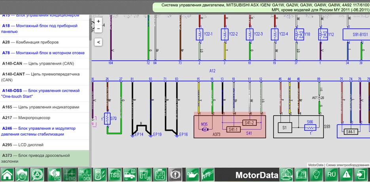Click the MotorData logo text
The image size is (370, 182).
coord(257,175)
